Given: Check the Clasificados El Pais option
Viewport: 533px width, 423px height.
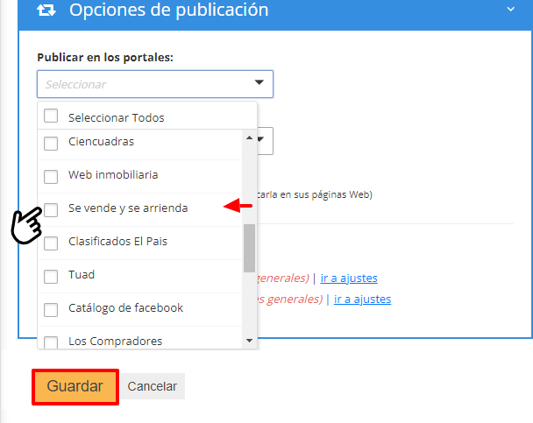Looking at the screenshot, I should tap(51, 242).
